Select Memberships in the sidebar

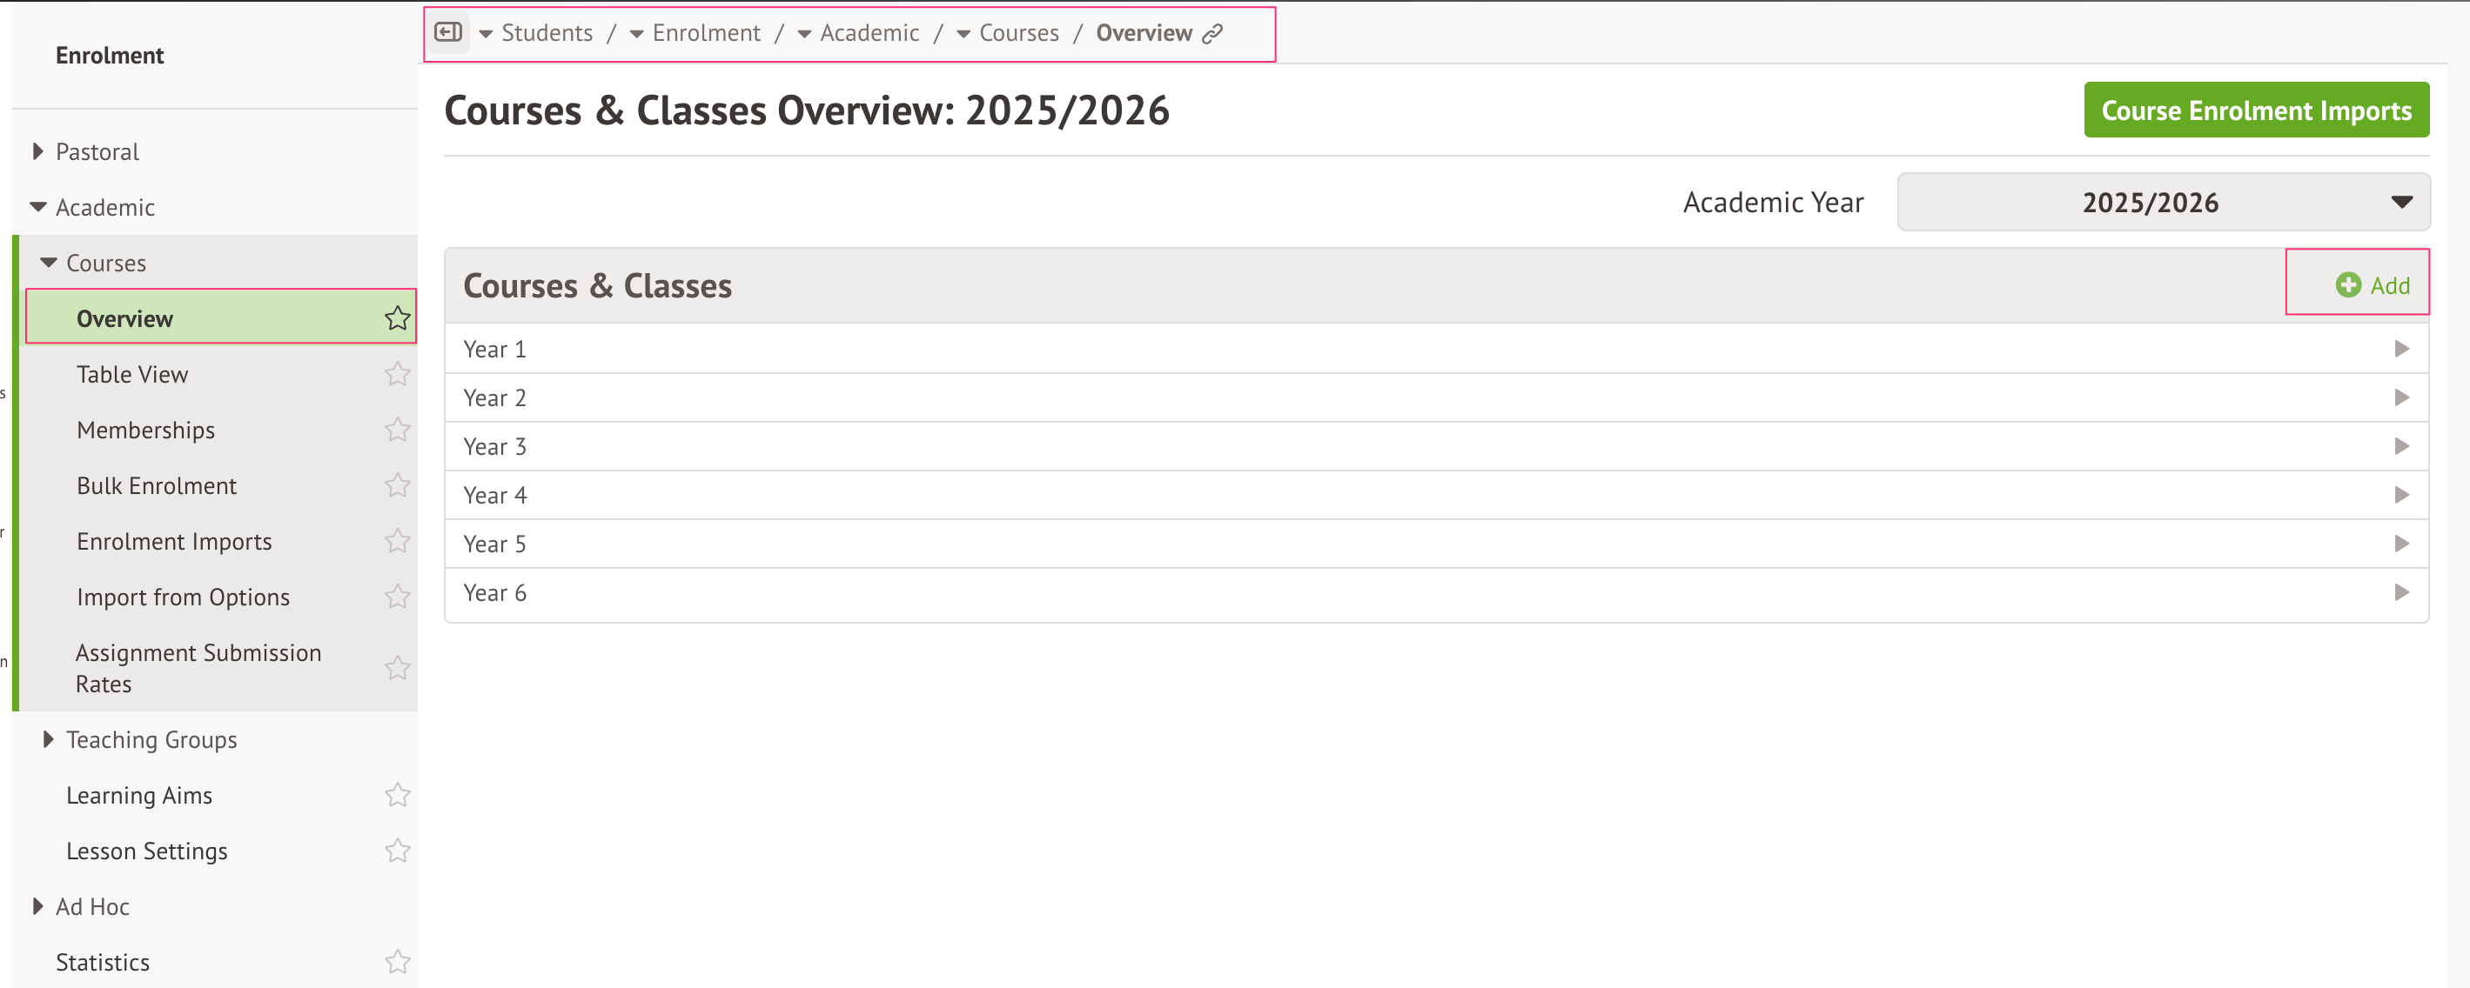(145, 430)
